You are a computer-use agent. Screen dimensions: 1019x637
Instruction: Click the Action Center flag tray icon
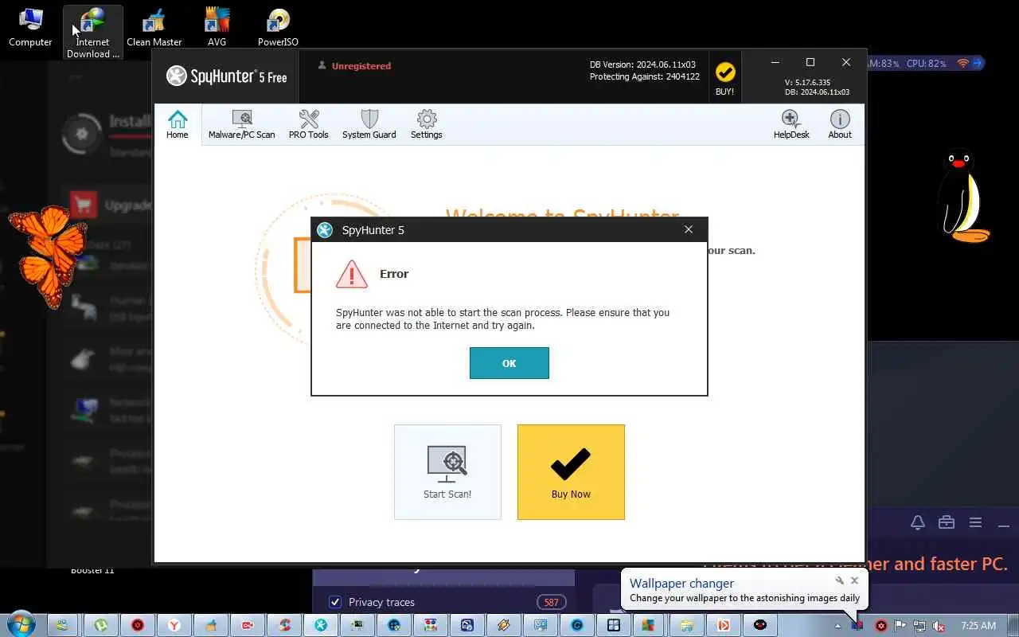click(900, 626)
